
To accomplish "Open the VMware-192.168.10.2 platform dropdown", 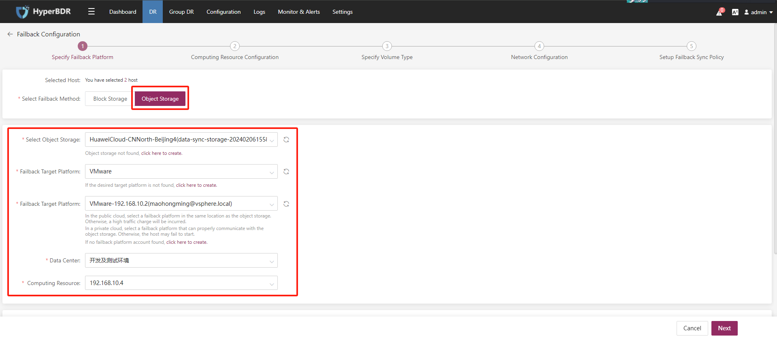I will pyautogui.click(x=181, y=204).
